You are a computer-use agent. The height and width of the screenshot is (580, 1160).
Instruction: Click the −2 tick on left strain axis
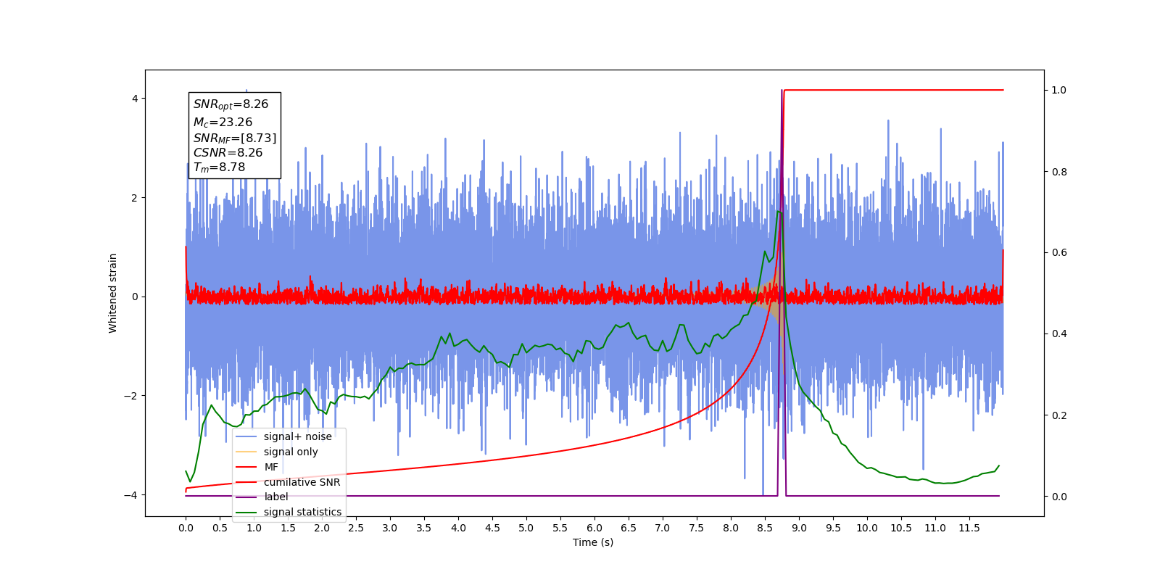coord(130,396)
